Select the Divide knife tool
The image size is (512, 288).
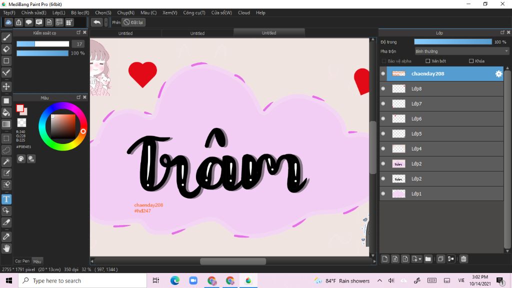tap(6, 222)
